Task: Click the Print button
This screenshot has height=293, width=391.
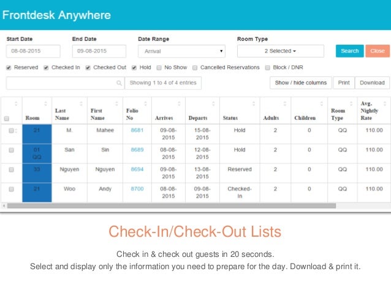Action: (344, 83)
